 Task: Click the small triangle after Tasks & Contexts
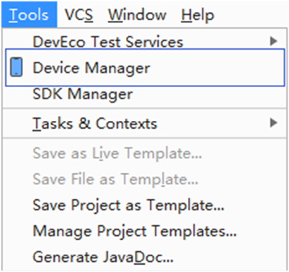click(x=273, y=123)
